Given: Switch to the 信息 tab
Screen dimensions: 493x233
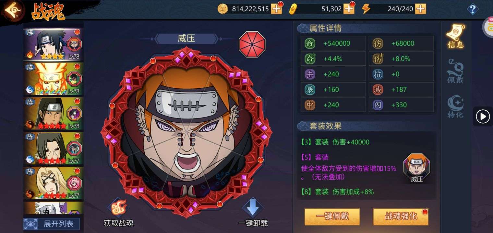Looking at the screenshot, I should point(455,36).
